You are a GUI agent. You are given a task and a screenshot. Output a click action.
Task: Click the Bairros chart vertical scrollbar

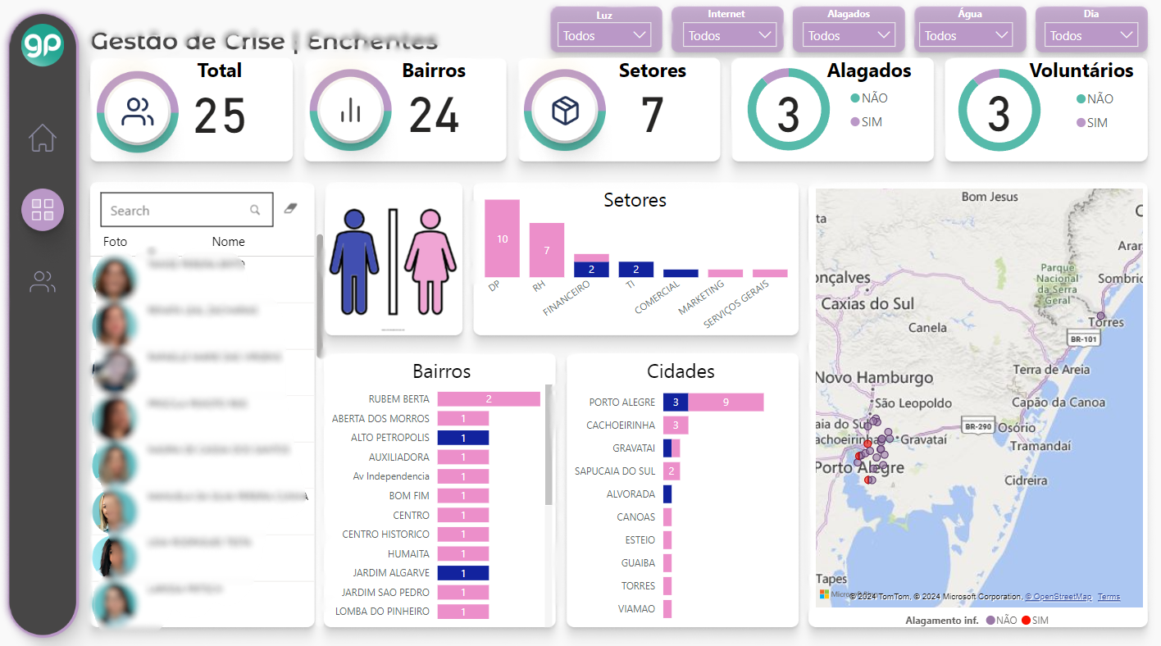[549, 447]
